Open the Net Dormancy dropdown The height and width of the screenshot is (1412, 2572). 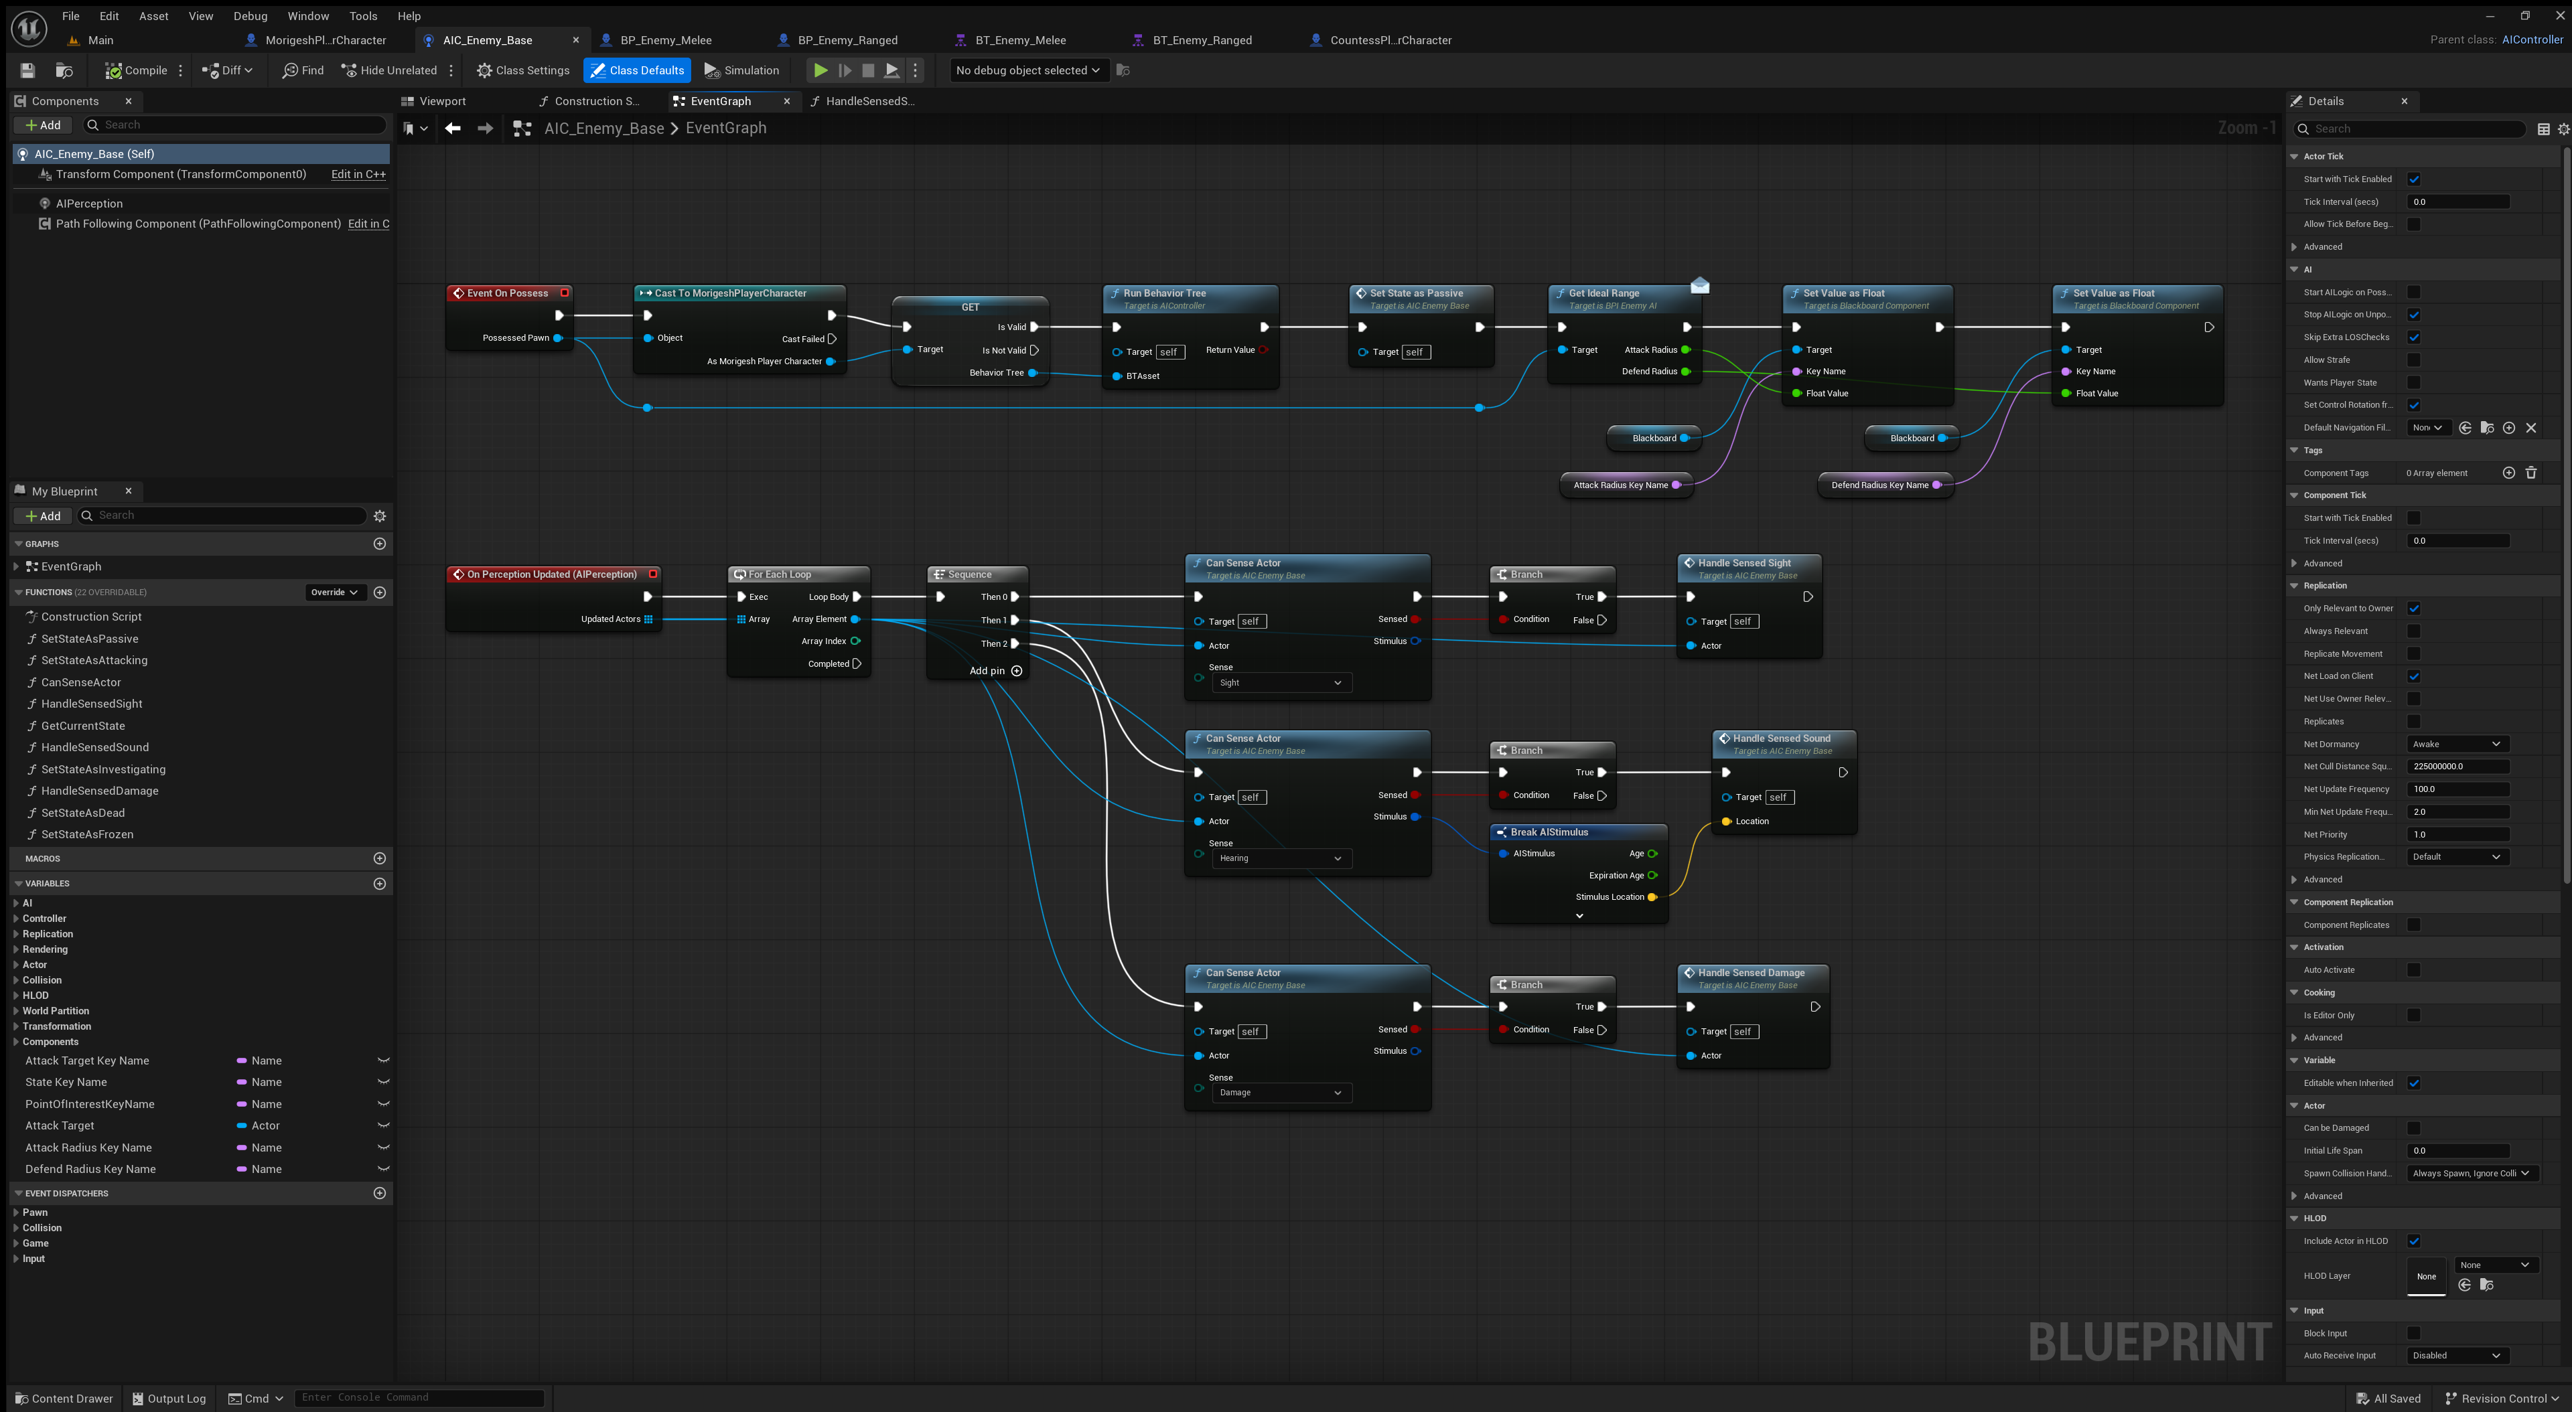2456,744
